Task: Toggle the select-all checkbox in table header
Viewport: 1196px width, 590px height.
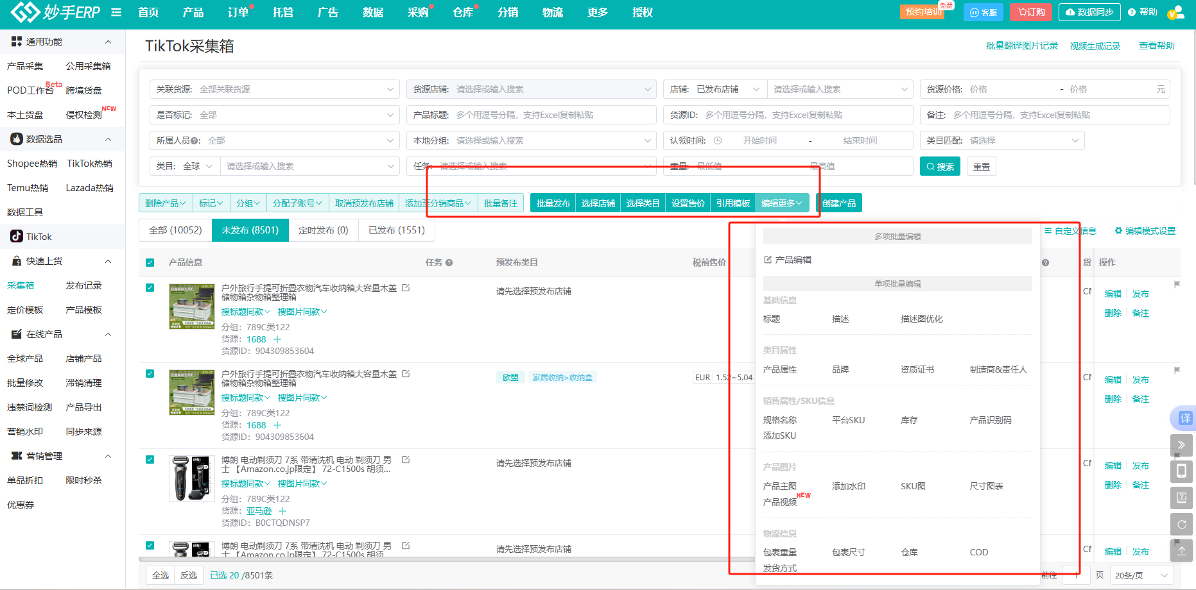Action: (150, 262)
